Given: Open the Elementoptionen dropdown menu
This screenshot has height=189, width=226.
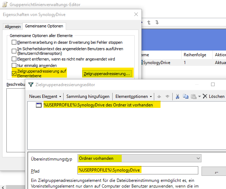Looking at the screenshot, I should click(x=134, y=96).
